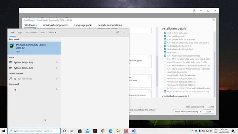Expand Python 3.6 (64-bit) result arrow
238x134 pixels.
[x=57, y=63]
